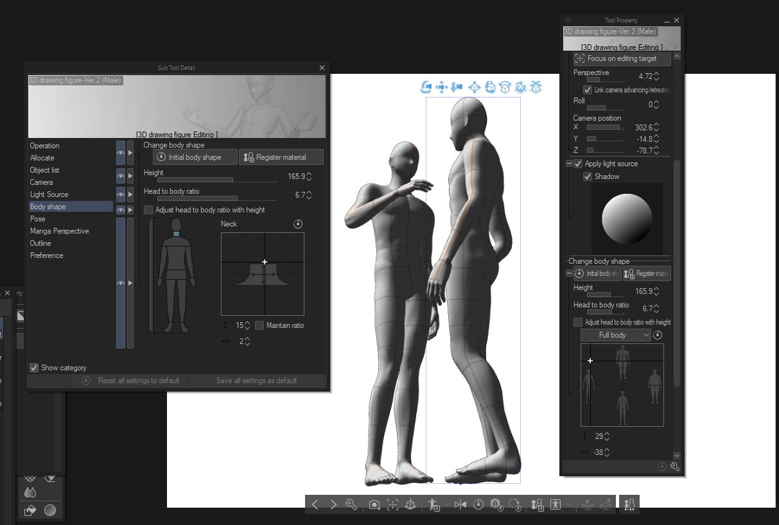Viewport: 779px width, 525px height.
Task: Go to next 3D object in launcher
Action: 333,504
